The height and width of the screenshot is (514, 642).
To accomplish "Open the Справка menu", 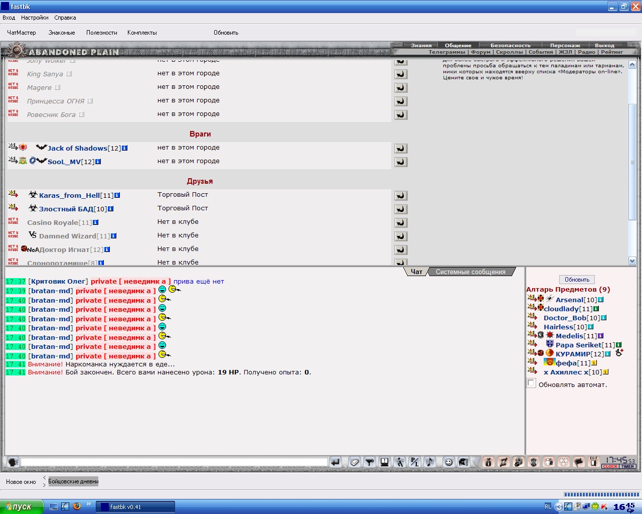I will coord(65,18).
